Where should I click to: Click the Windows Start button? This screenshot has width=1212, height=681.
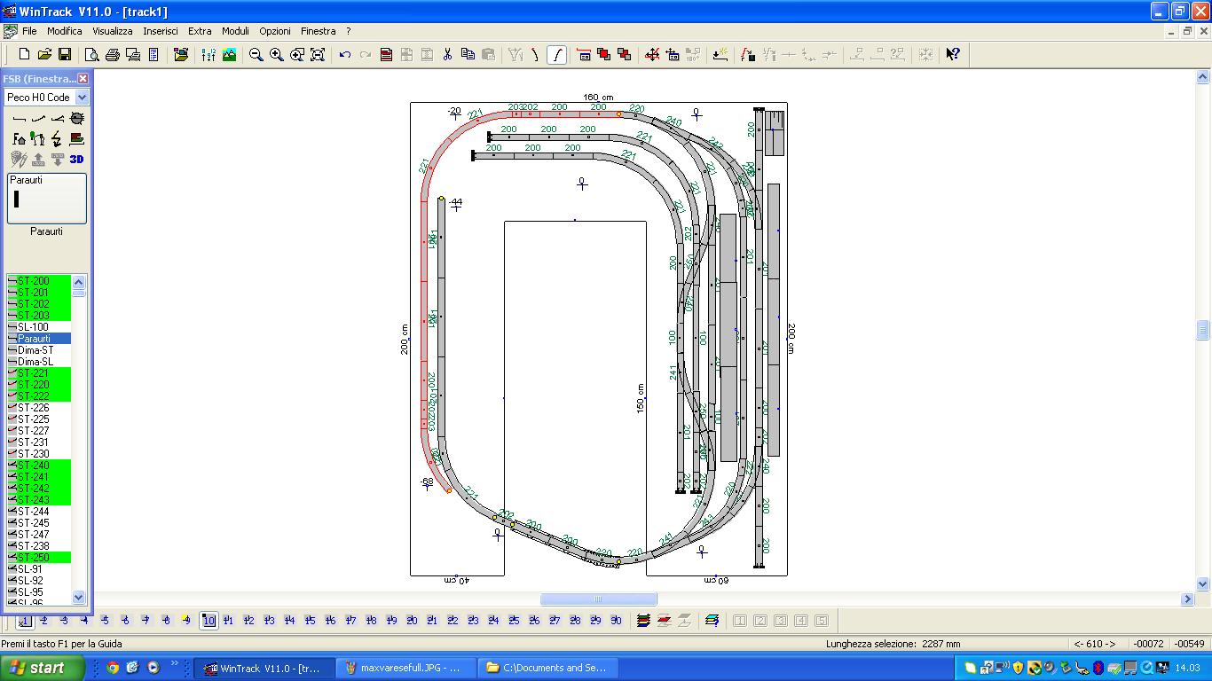point(43,668)
